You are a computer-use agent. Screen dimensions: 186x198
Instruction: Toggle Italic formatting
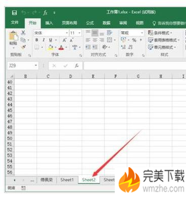coord(43,40)
